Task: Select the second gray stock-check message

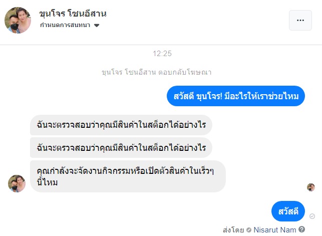Action: click(x=121, y=147)
